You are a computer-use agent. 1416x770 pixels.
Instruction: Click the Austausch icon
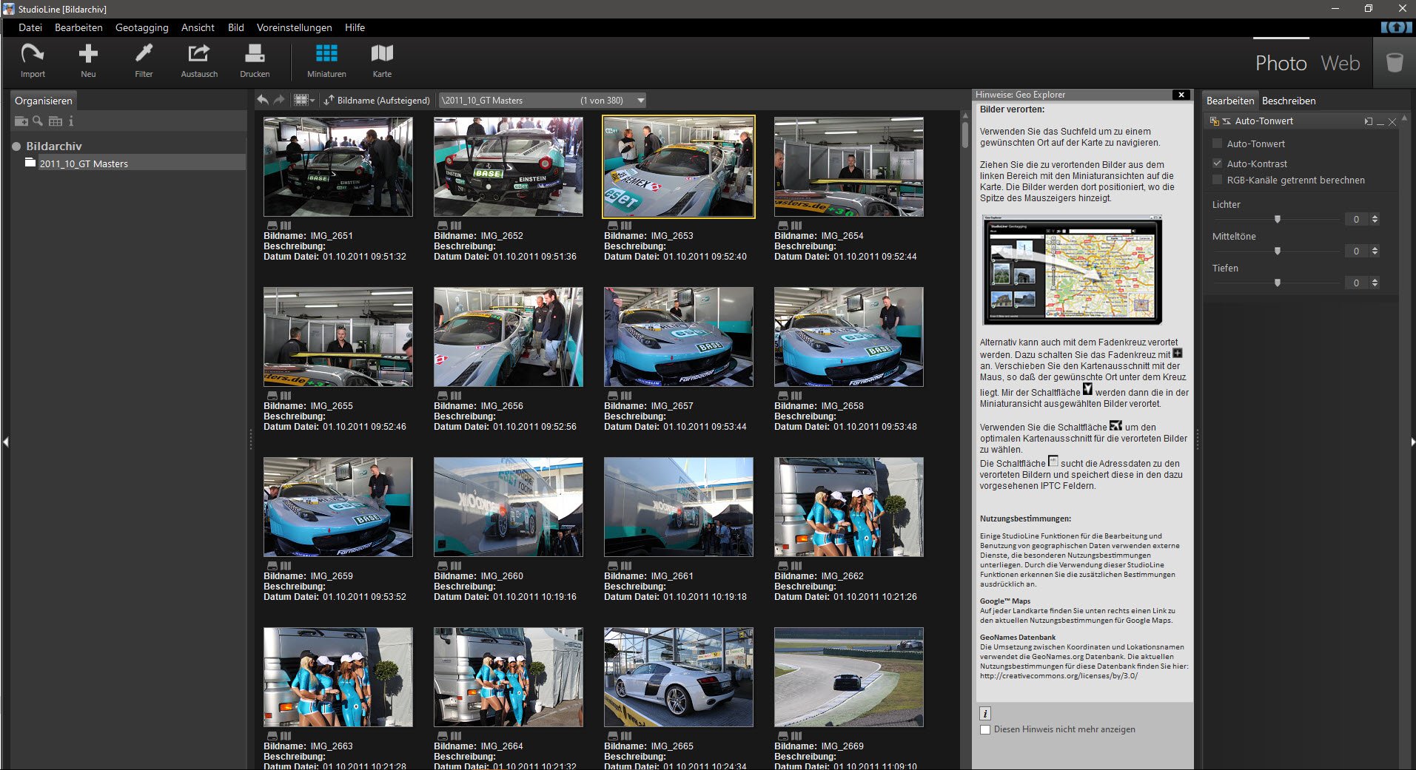[198, 59]
